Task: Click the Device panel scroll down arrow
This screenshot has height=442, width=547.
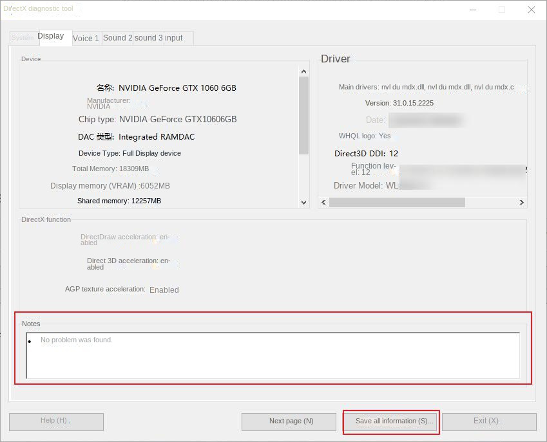Action: 304,202
